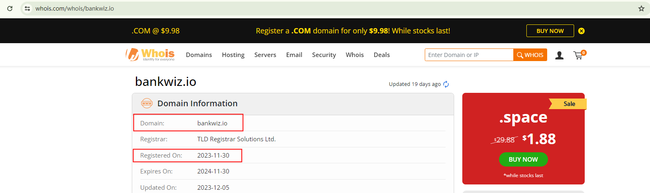Select the expiry date 2024-11-30
Viewport: 650px width, 193px height.
point(213,171)
